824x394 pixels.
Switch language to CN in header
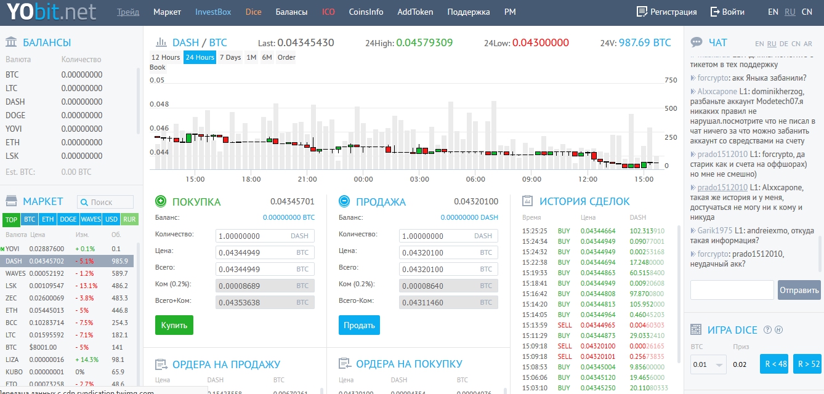pos(807,12)
